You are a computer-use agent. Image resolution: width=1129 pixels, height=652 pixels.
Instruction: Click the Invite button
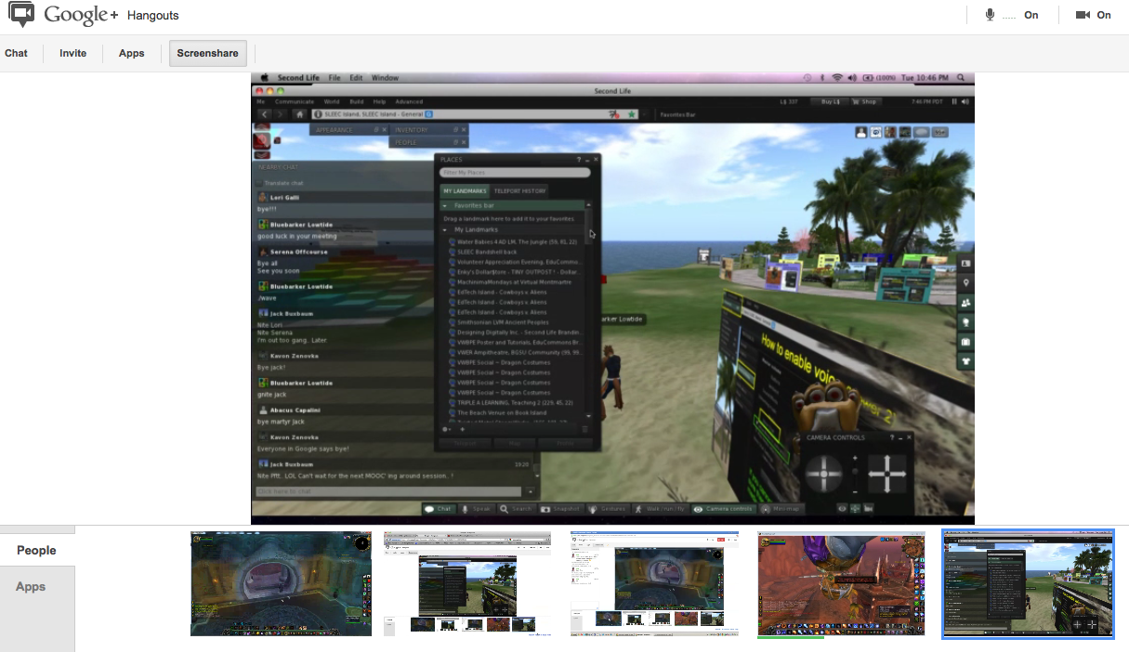[x=73, y=53]
